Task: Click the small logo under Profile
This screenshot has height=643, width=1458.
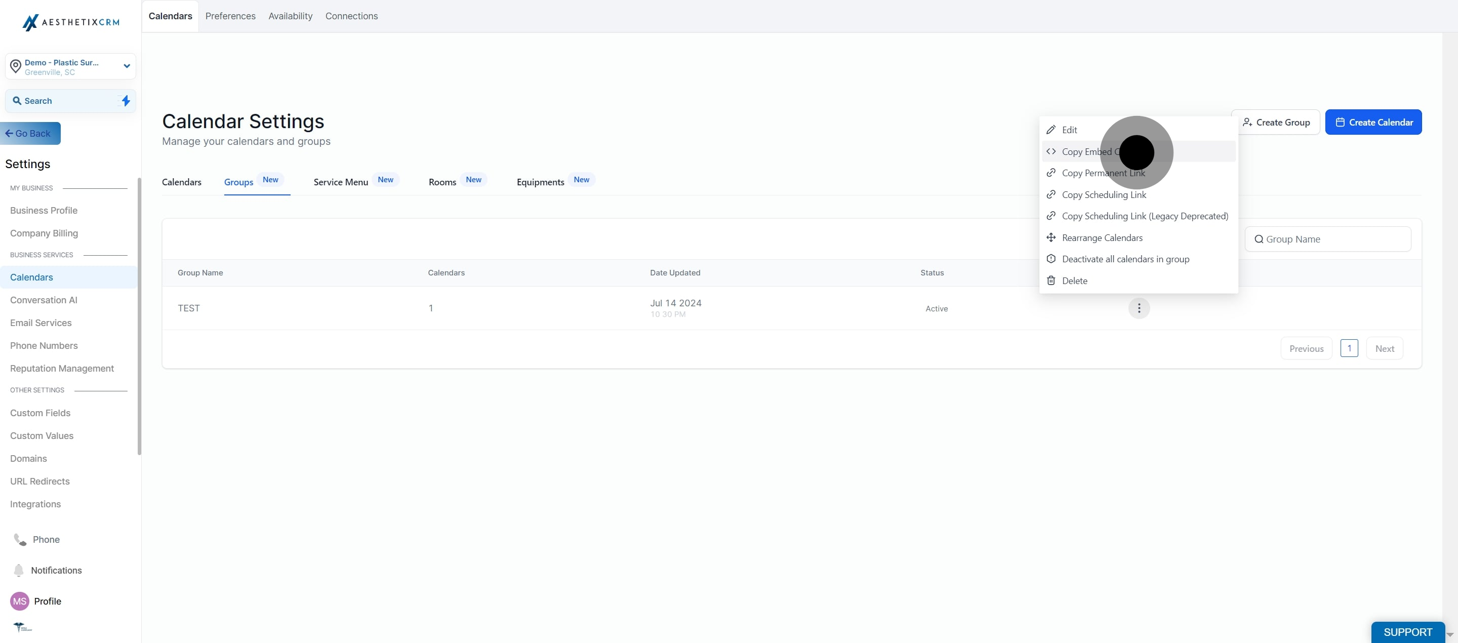Action: pyautogui.click(x=23, y=627)
